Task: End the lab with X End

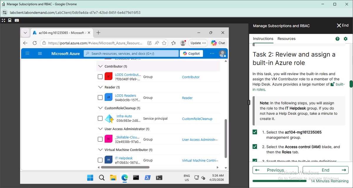Action: tap(342, 25)
